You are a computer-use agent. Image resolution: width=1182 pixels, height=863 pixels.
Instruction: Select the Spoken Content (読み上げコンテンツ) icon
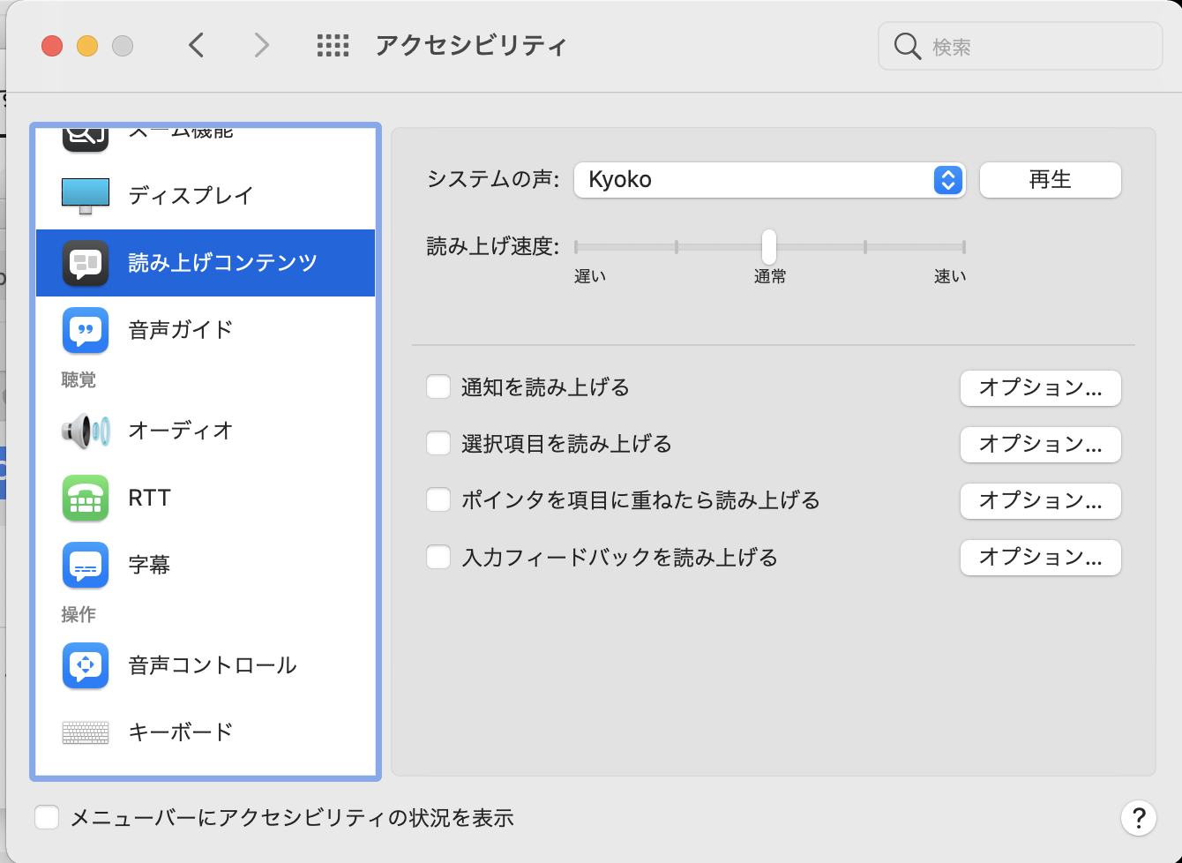86,263
